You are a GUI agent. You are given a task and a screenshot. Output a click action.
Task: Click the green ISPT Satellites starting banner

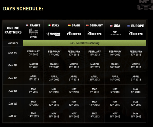(84, 43)
